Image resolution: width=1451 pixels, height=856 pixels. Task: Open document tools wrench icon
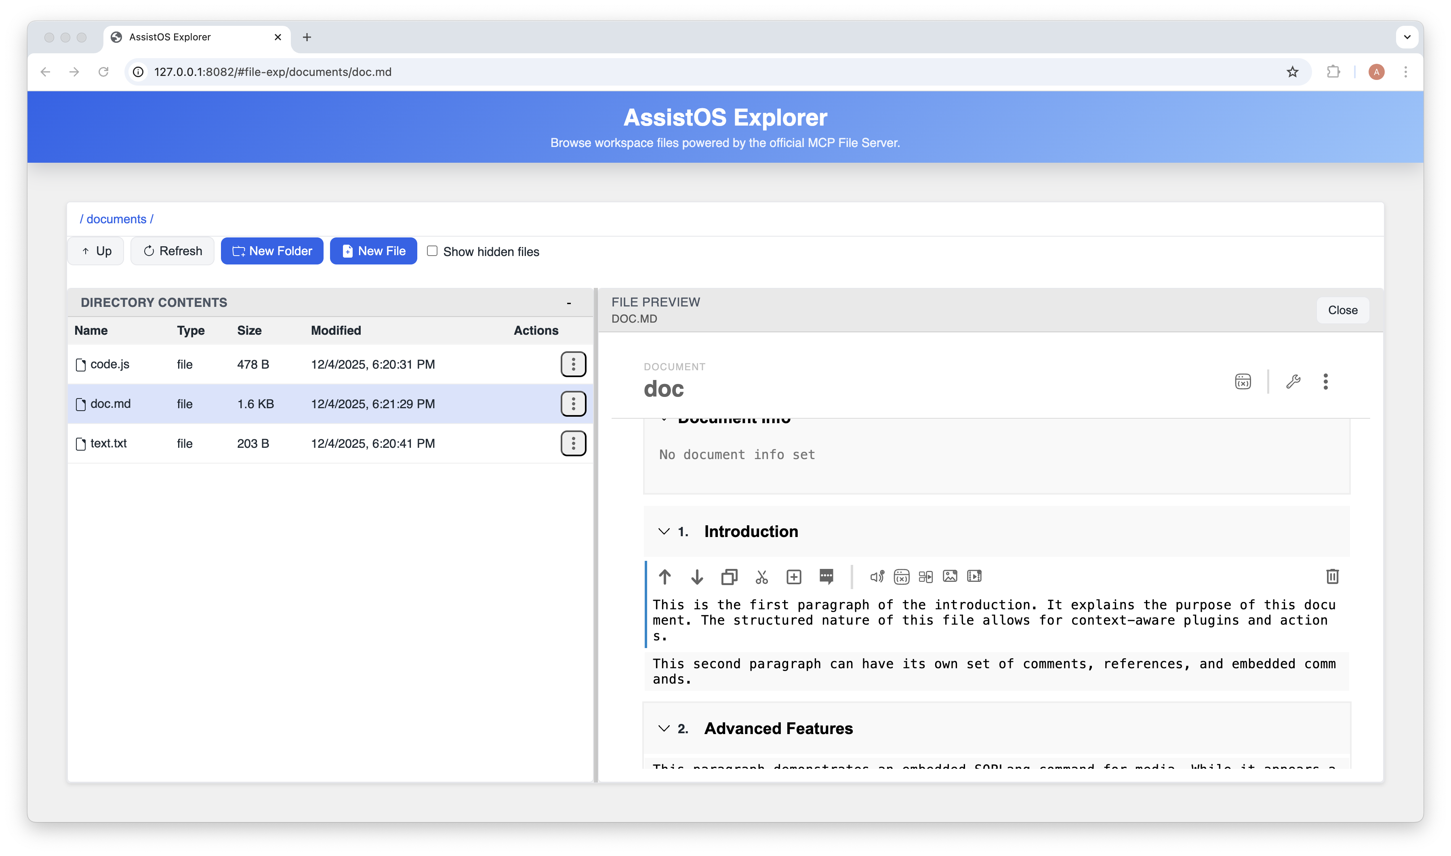click(x=1293, y=381)
